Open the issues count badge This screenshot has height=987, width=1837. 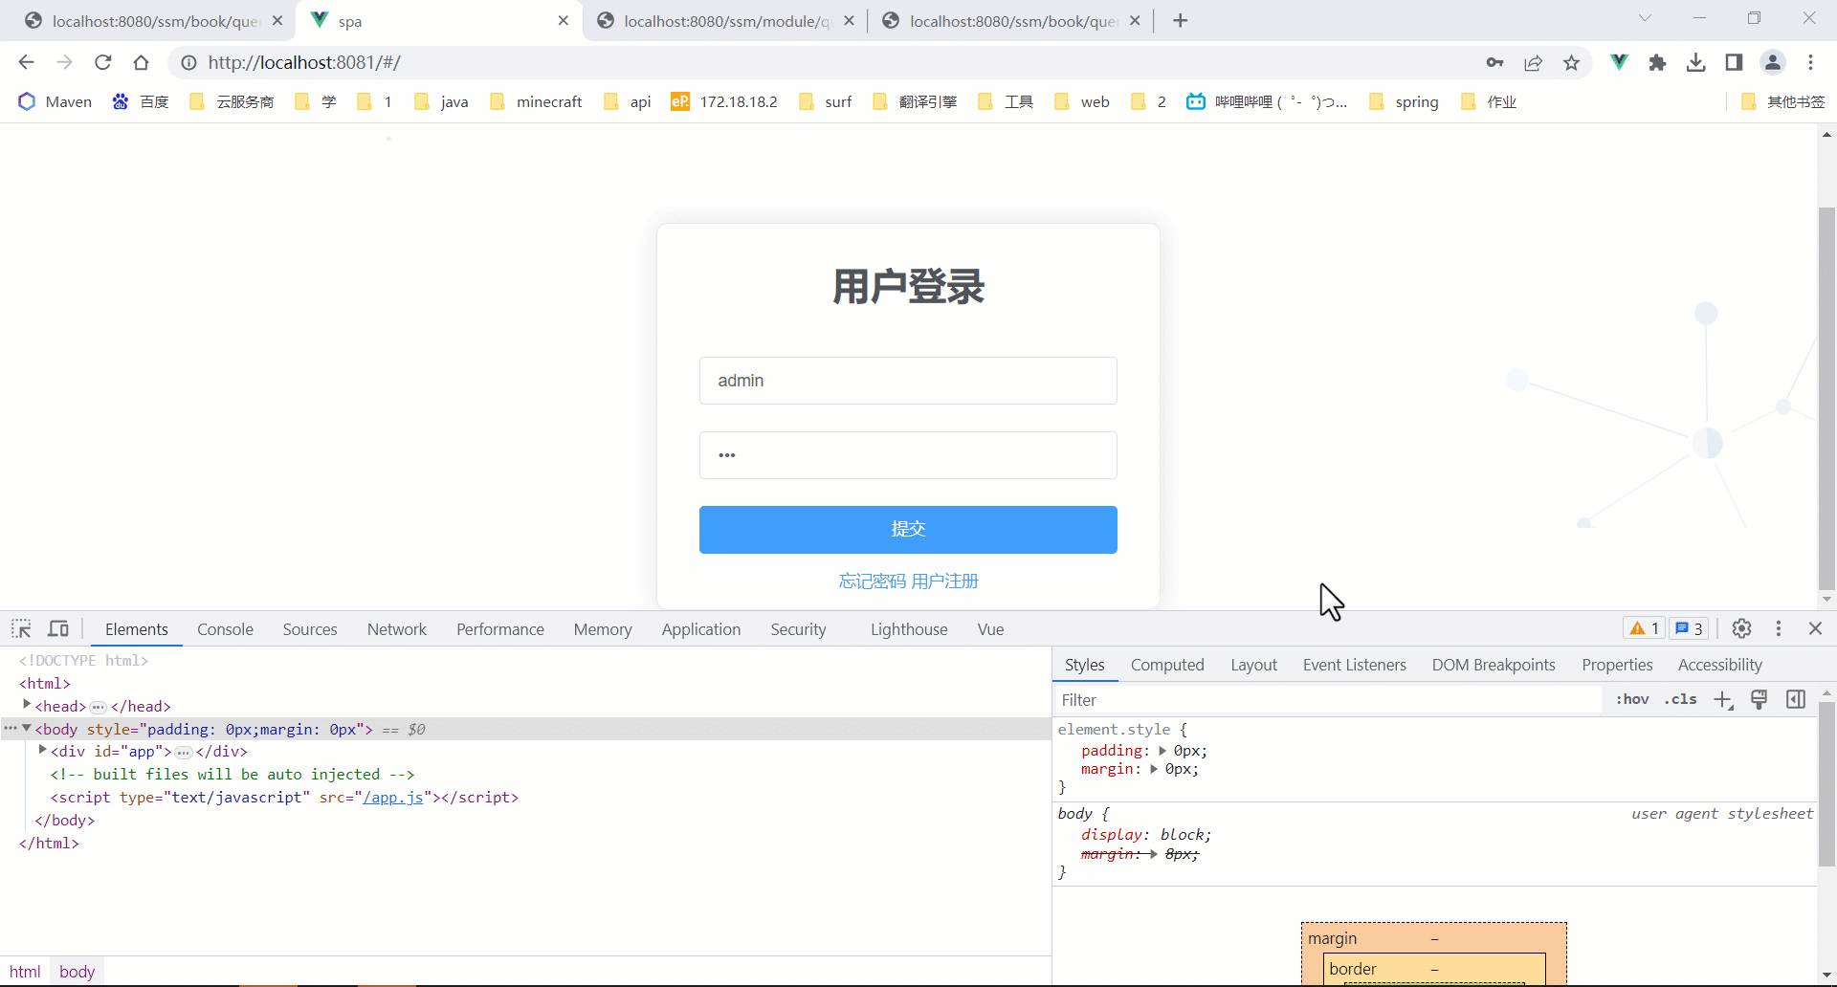(x=1689, y=628)
